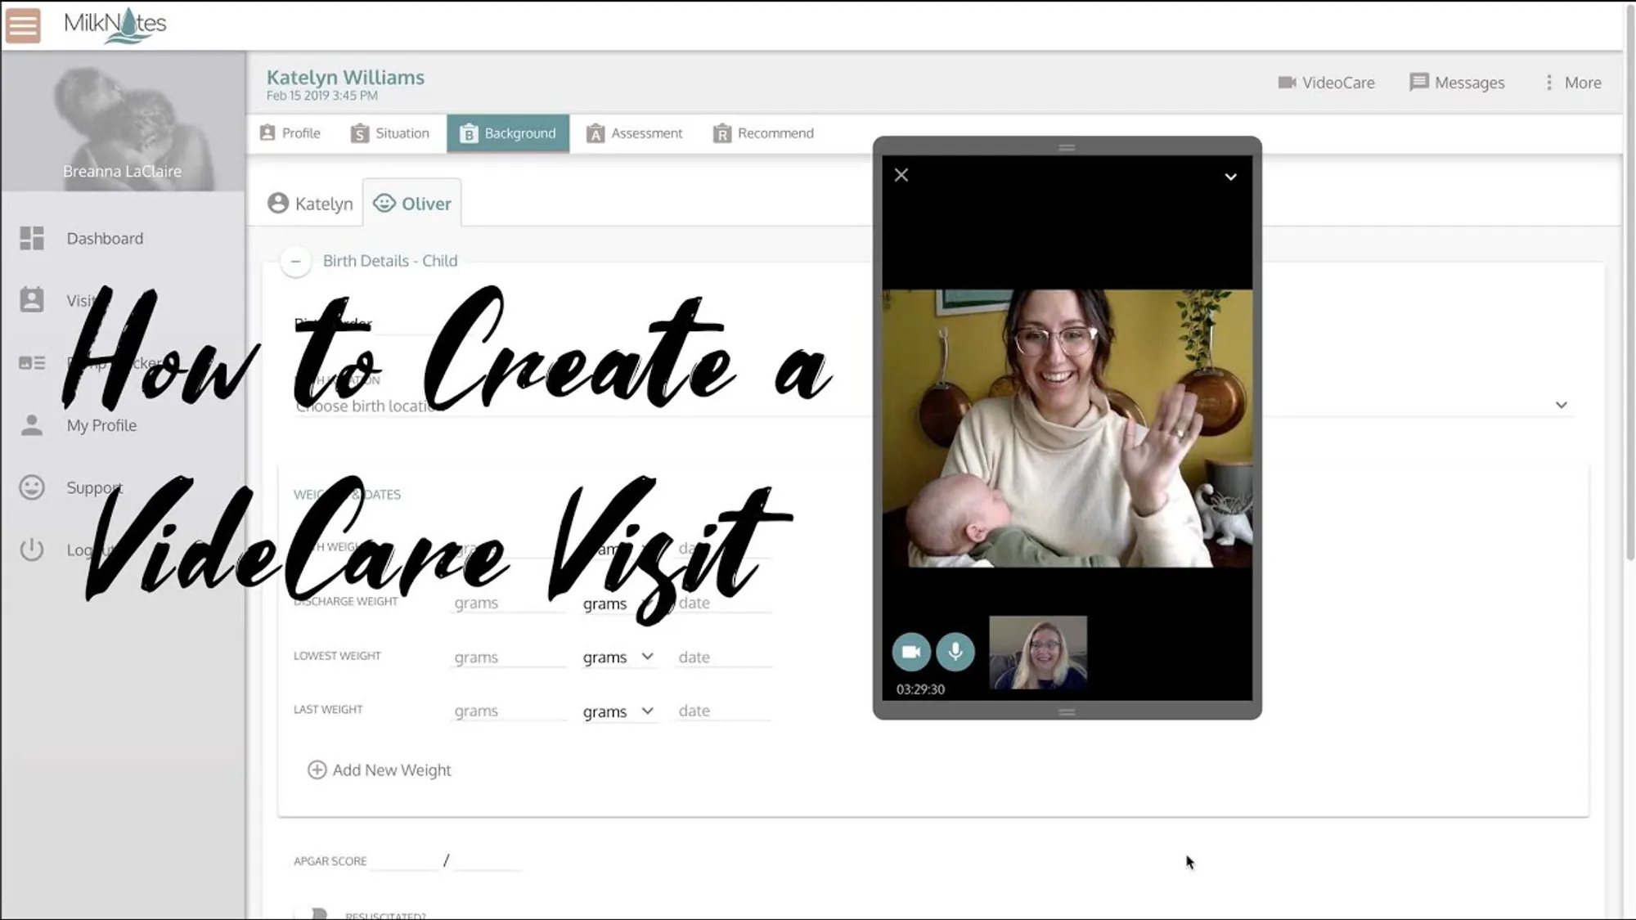Expand the chevron at the video window top
The height and width of the screenshot is (920, 1636).
pos(1230,177)
